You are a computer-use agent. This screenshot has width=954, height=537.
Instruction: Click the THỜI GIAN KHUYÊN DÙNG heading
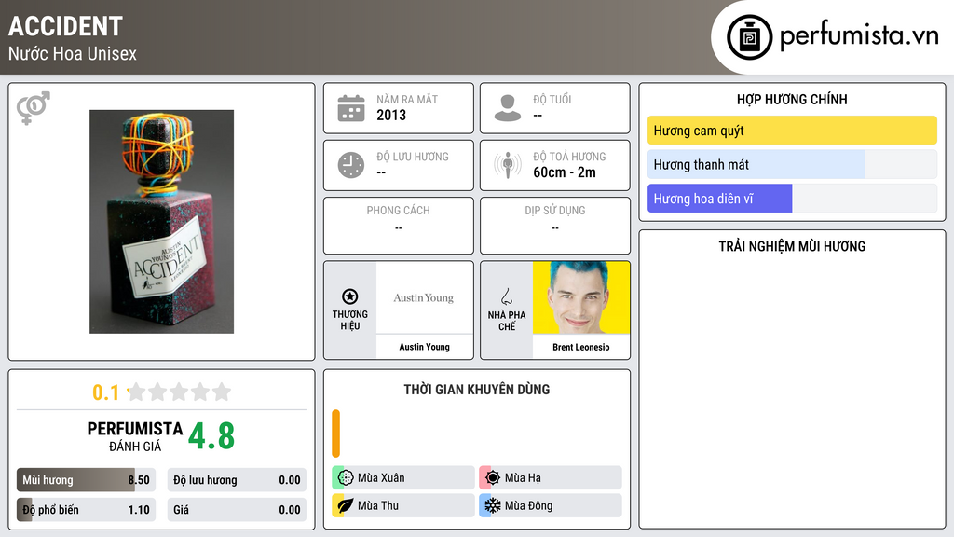pyautogui.click(x=477, y=390)
